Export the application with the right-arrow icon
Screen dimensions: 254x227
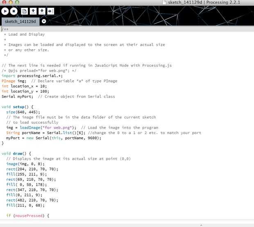point(50,11)
